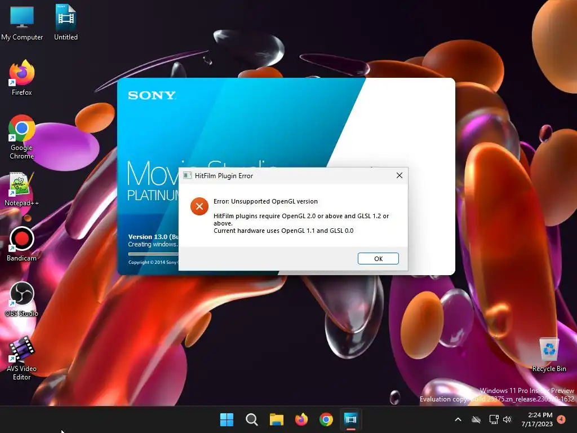This screenshot has height=433, width=577.
Task: Click the SONY logo on splash screen
Action: [x=152, y=95]
